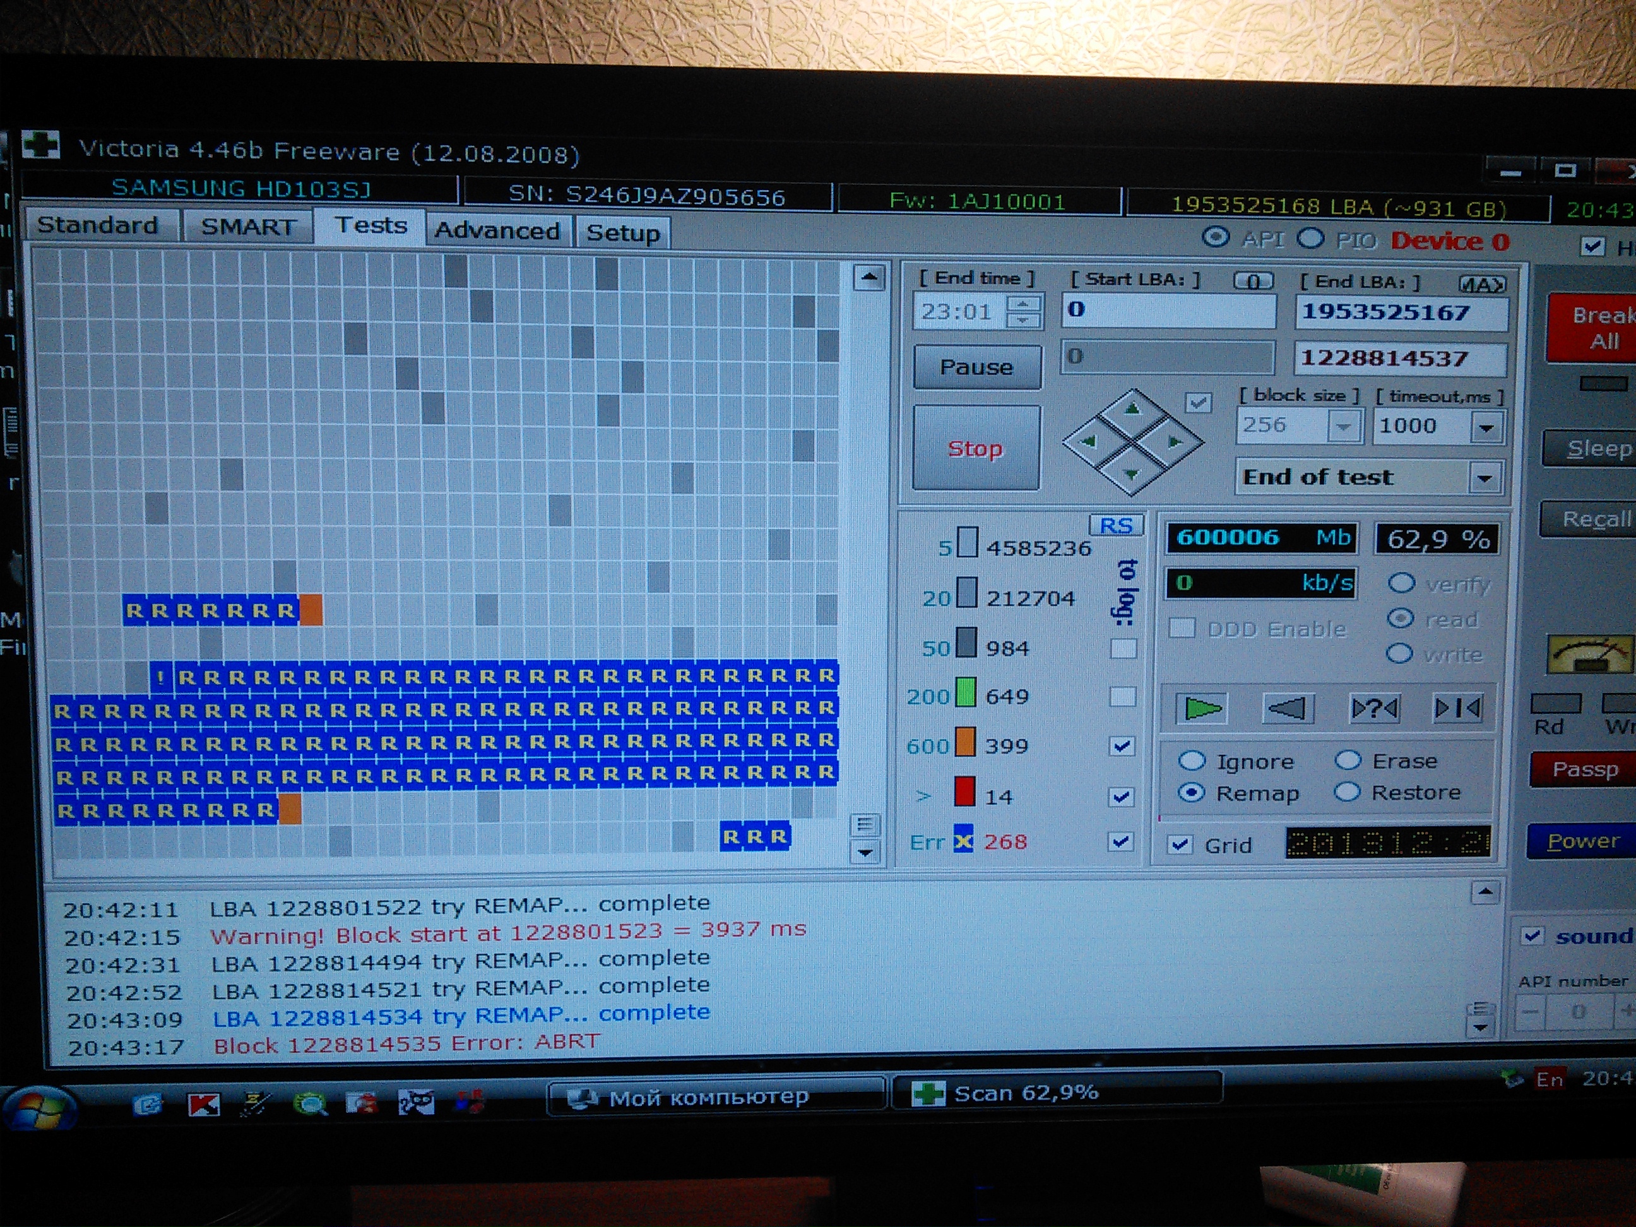Click the Rd indicator lamp

[x=1555, y=703]
